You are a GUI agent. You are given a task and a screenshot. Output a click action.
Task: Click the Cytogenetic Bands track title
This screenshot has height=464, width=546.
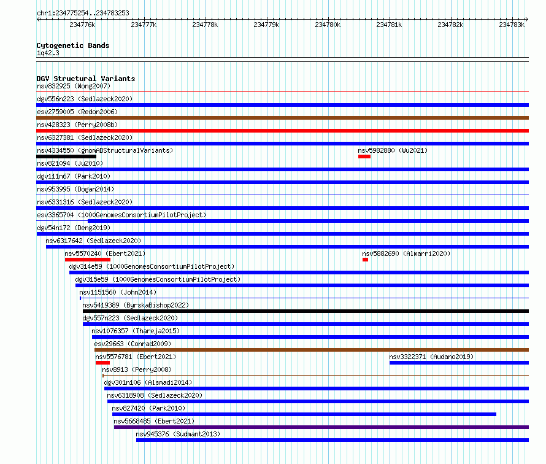tap(73, 45)
